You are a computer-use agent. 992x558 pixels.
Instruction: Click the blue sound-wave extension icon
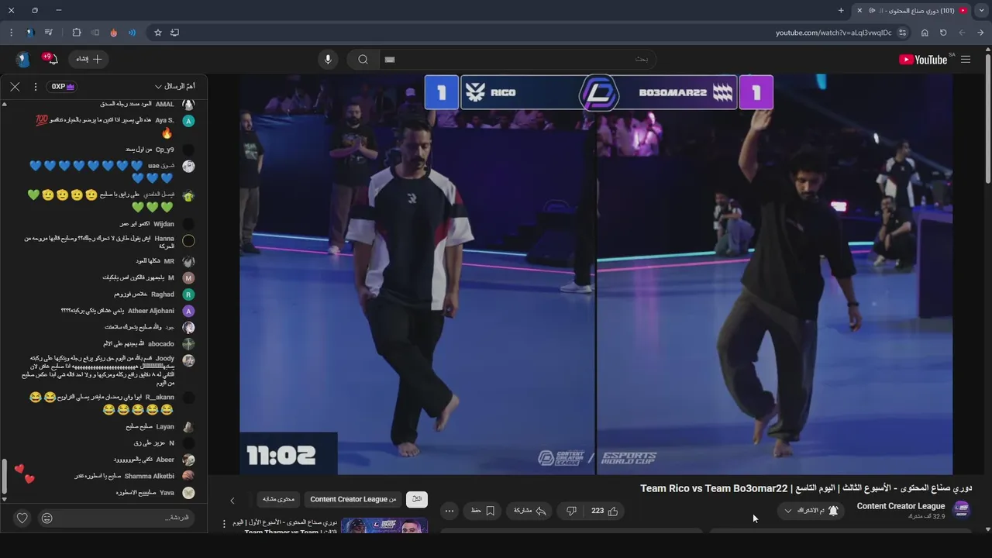[133, 33]
